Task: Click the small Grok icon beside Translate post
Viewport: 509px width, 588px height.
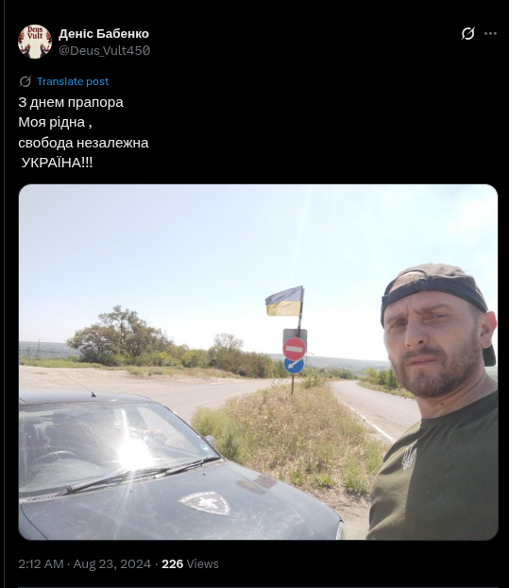Action: click(25, 81)
